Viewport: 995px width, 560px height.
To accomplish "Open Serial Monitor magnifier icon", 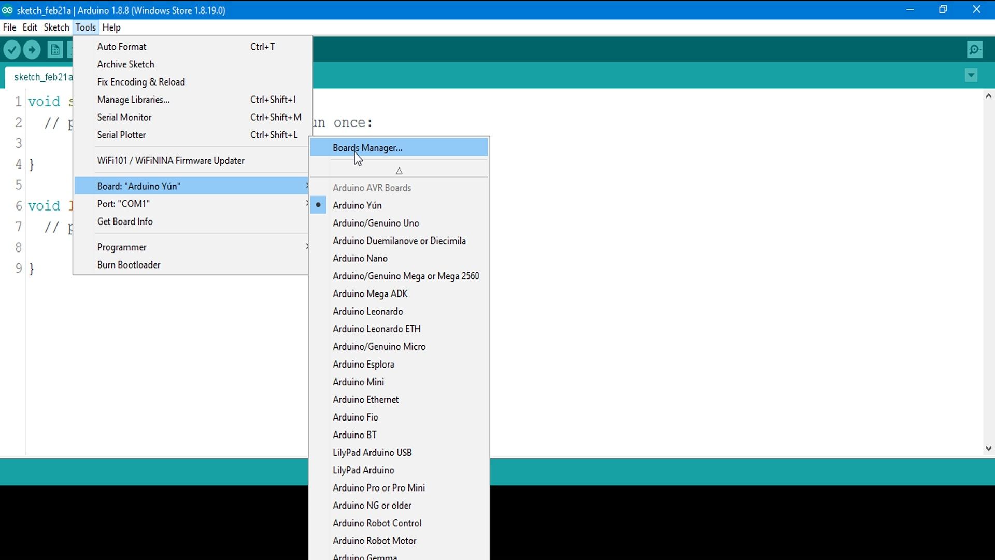I will (974, 50).
